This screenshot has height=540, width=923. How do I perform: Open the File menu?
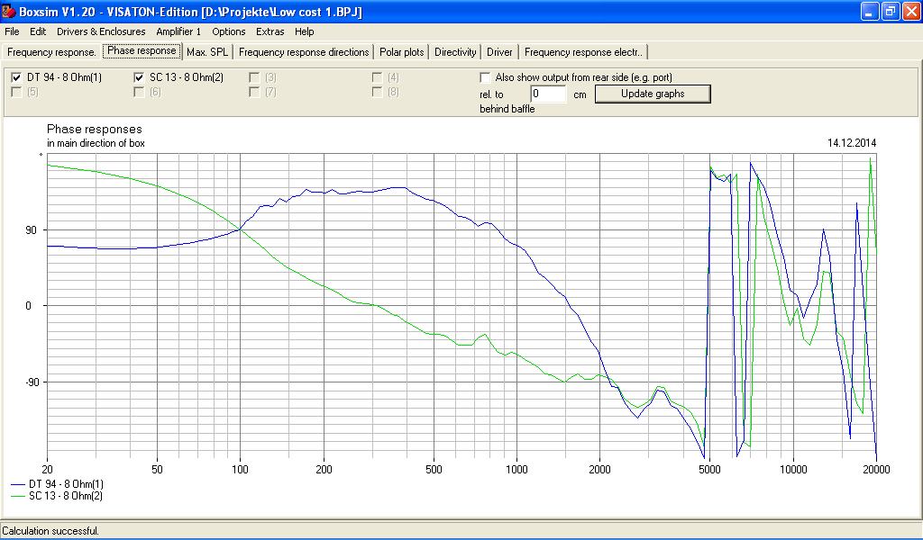click(12, 31)
